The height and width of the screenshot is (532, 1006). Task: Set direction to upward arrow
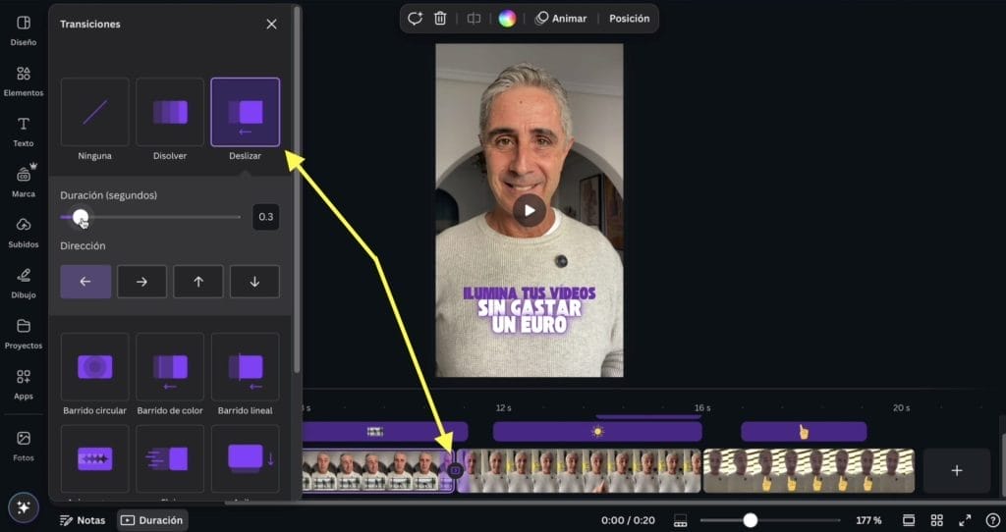198,282
